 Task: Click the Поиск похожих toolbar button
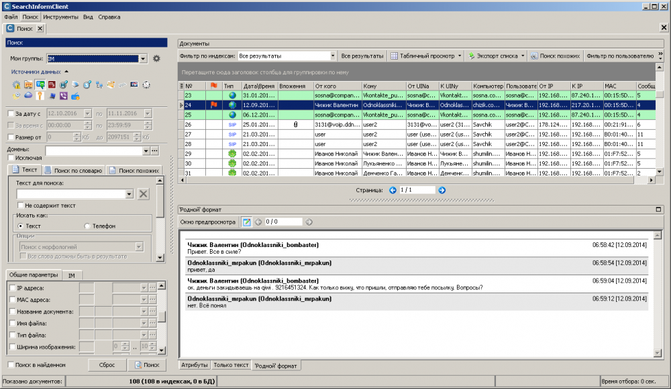[555, 56]
